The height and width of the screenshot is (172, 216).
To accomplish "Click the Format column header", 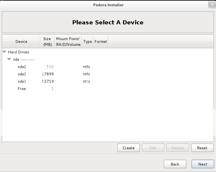I will point(101,41).
